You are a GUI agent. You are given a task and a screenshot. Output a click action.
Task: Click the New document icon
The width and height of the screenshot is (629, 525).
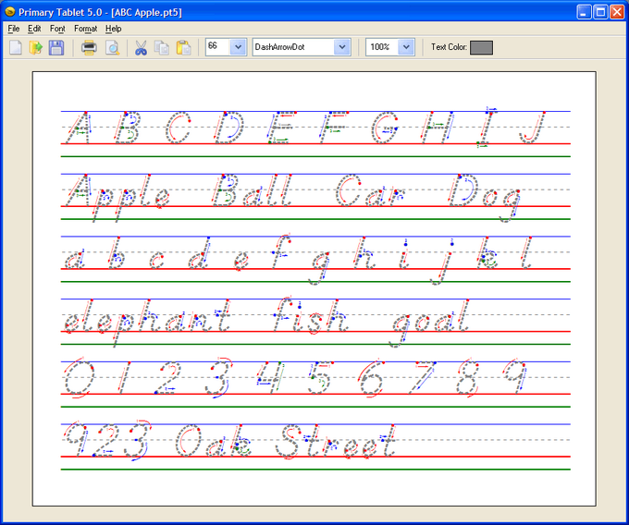[16, 47]
